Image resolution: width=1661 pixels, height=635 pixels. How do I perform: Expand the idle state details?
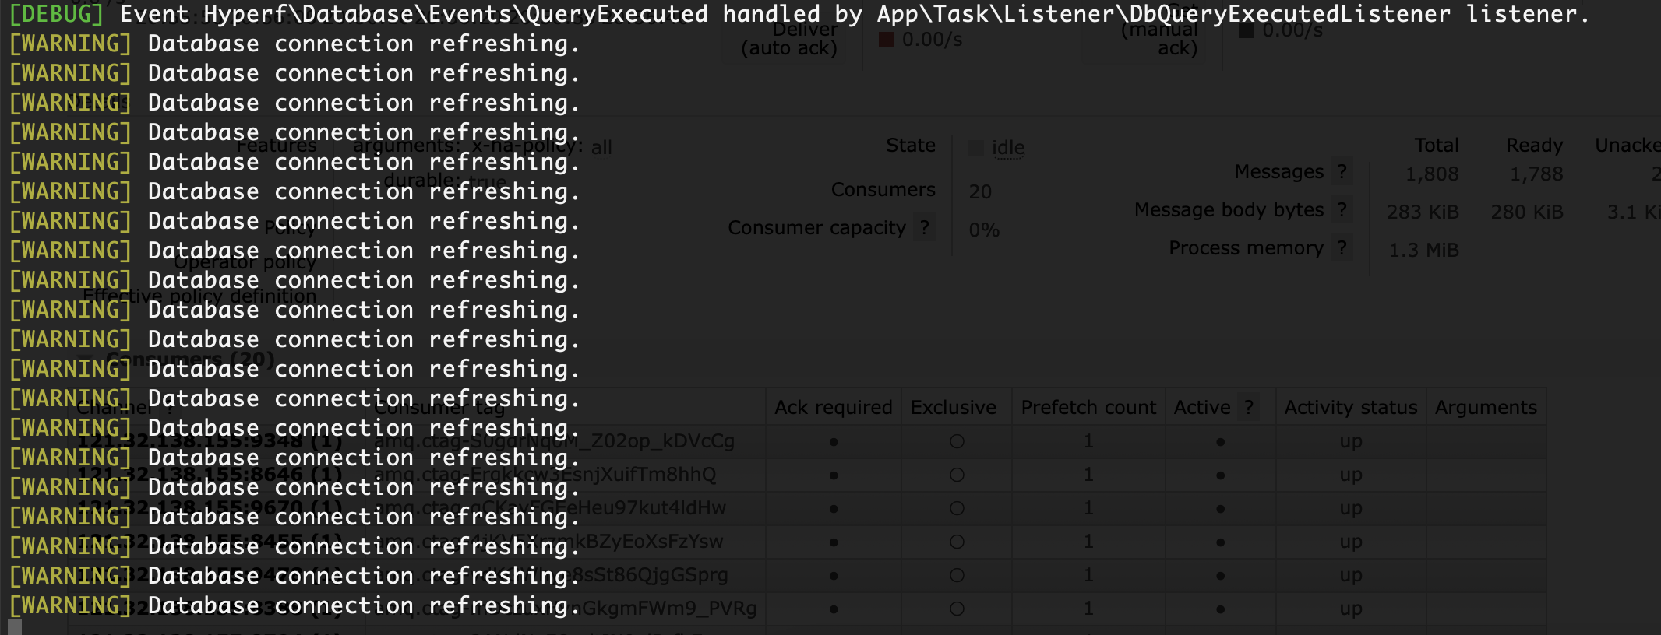[x=1009, y=148]
